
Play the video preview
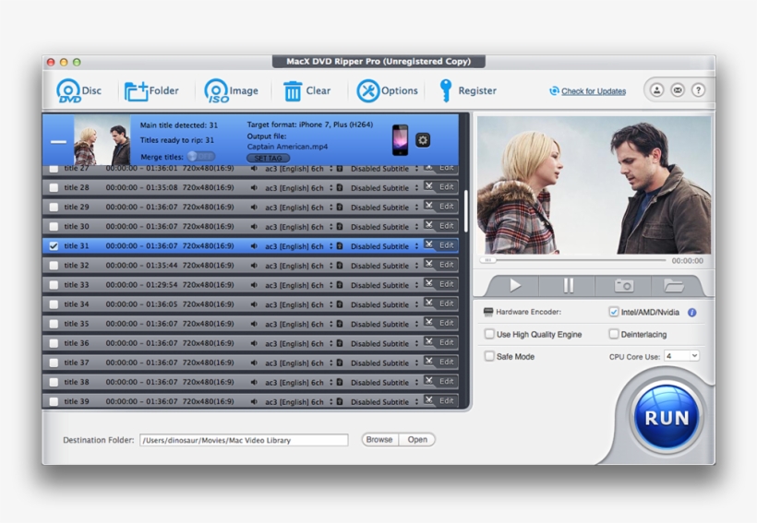pyautogui.click(x=514, y=286)
